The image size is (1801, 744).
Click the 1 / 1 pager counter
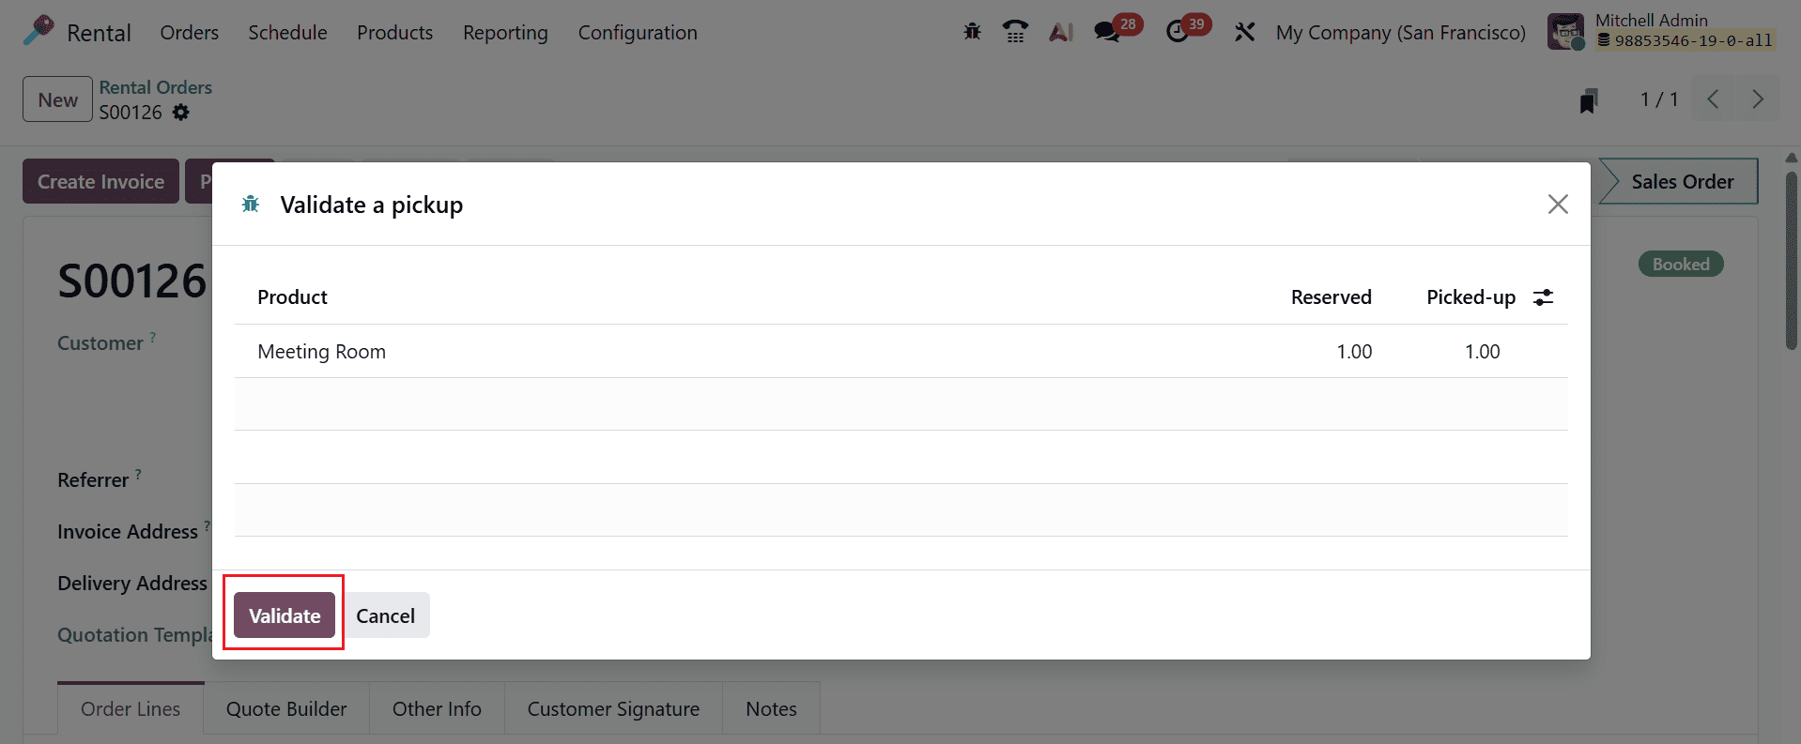[x=1658, y=99]
